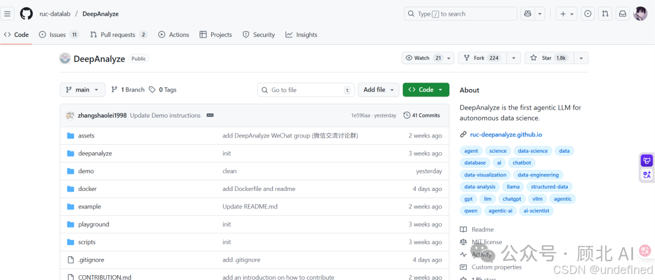Switch to the Actions tab
655x280 pixels.
(x=173, y=35)
